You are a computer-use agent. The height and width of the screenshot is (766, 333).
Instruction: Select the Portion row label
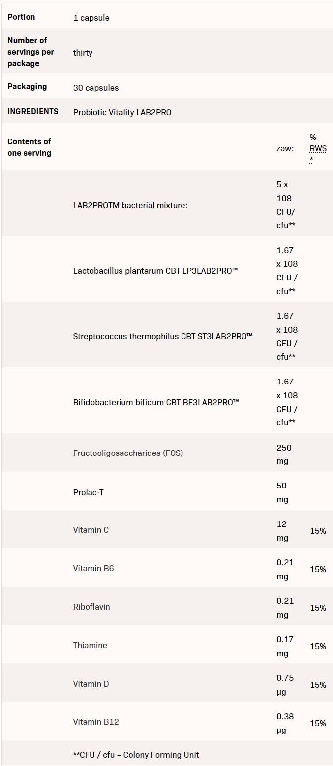21,17
